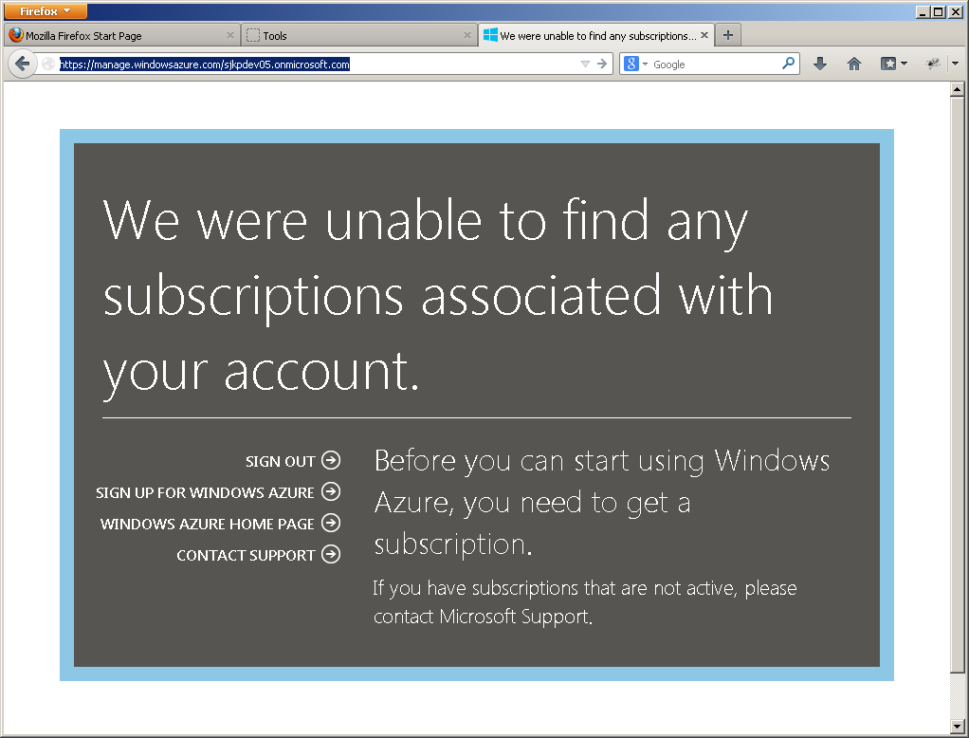Click the circled arrow next to Sign Out
This screenshot has width=969, height=738.
coord(331,460)
